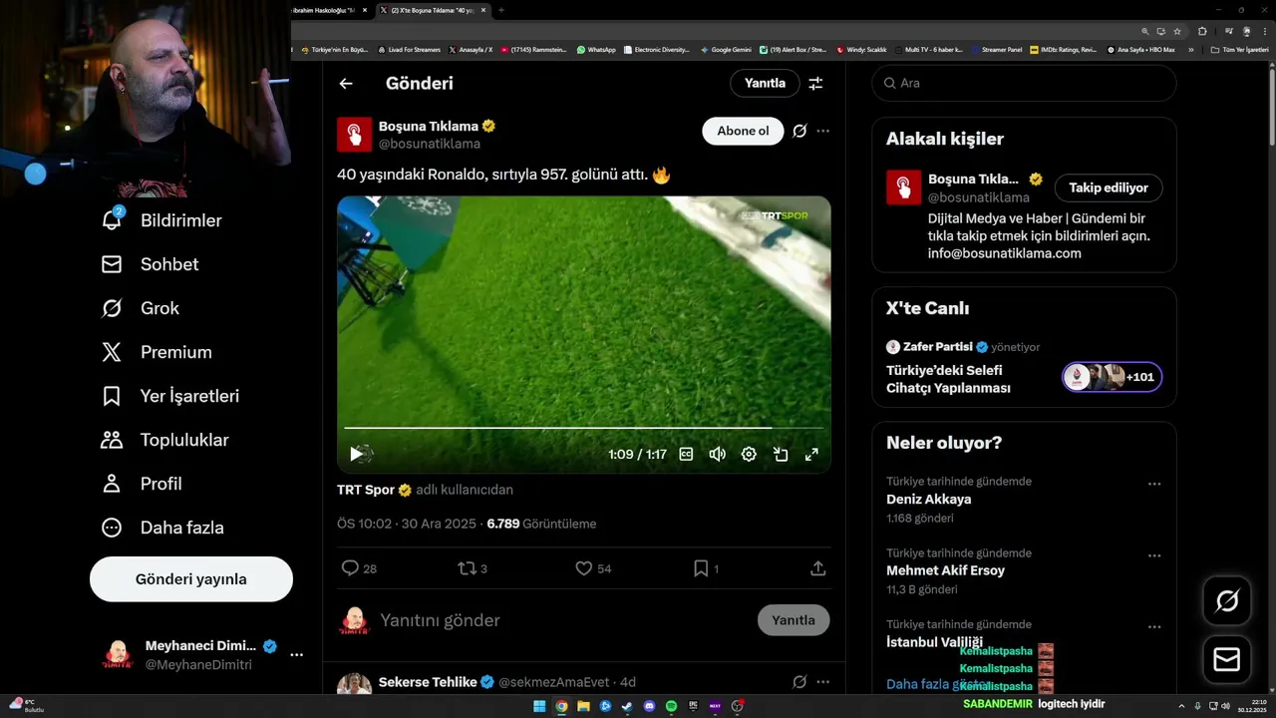Open a new browser tab

pos(501,10)
